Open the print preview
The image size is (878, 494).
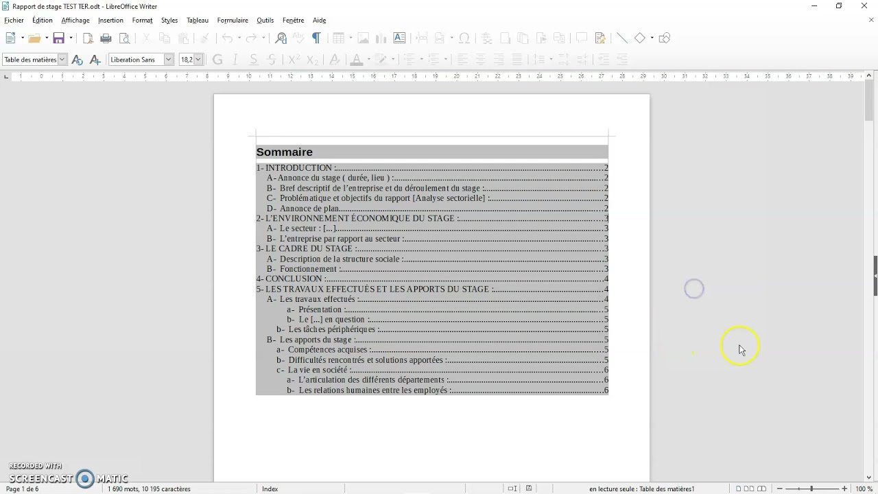pos(124,38)
